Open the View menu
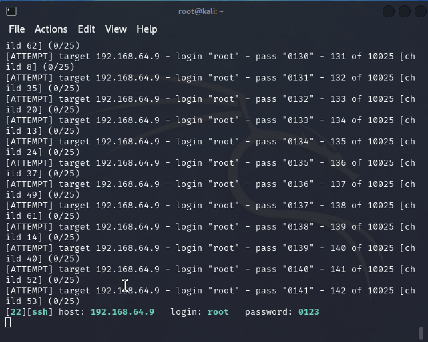The height and width of the screenshot is (342, 428). pos(116,29)
